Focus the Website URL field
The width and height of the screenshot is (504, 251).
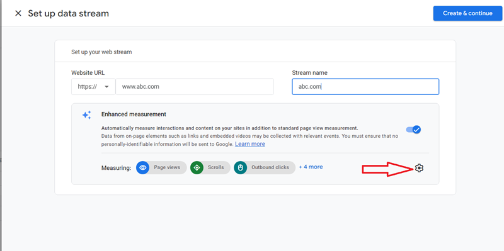pyautogui.click(x=195, y=87)
